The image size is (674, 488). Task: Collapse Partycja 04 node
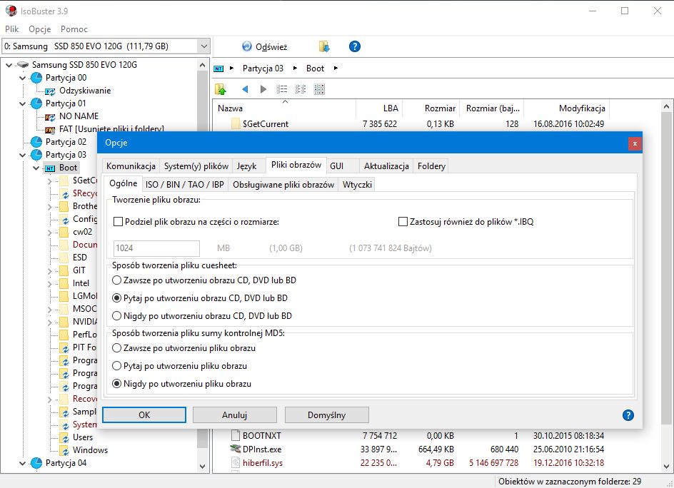23,463
